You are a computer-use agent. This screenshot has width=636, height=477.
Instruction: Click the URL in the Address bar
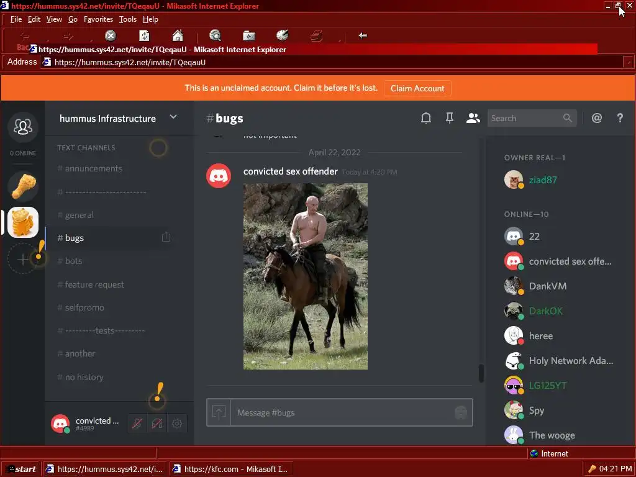tap(130, 63)
